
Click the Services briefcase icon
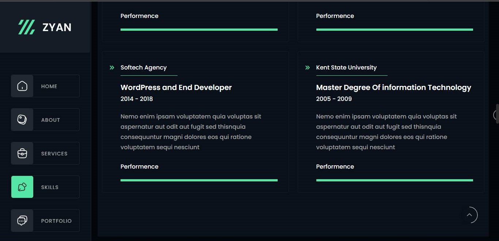(x=22, y=154)
